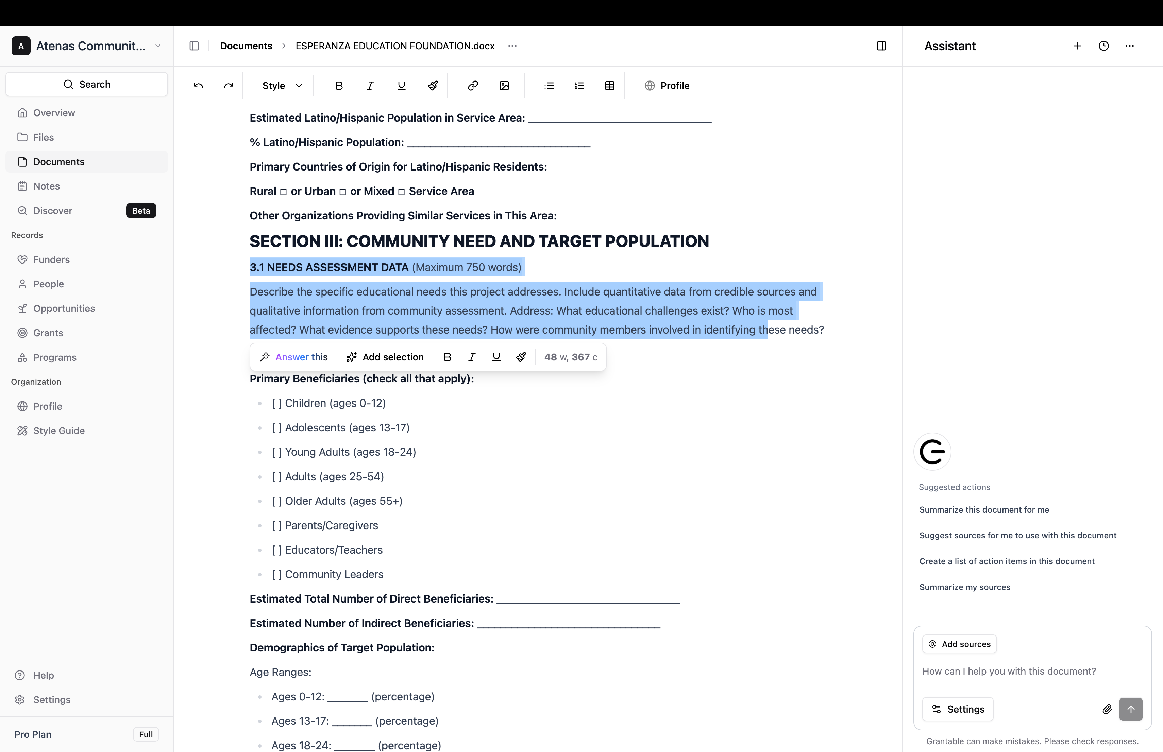Click Answer this button
The height and width of the screenshot is (752, 1163).
pyautogui.click(x=294, y=357)
